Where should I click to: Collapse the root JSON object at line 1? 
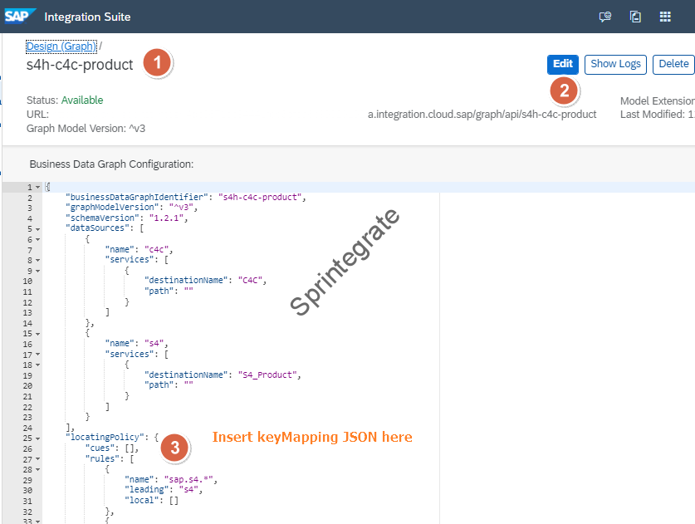pyautogui.click(x=37, y=188)
